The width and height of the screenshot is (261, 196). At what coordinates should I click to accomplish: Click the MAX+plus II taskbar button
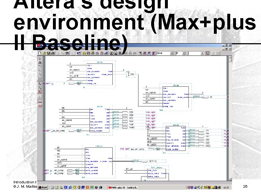coord(123,188)
